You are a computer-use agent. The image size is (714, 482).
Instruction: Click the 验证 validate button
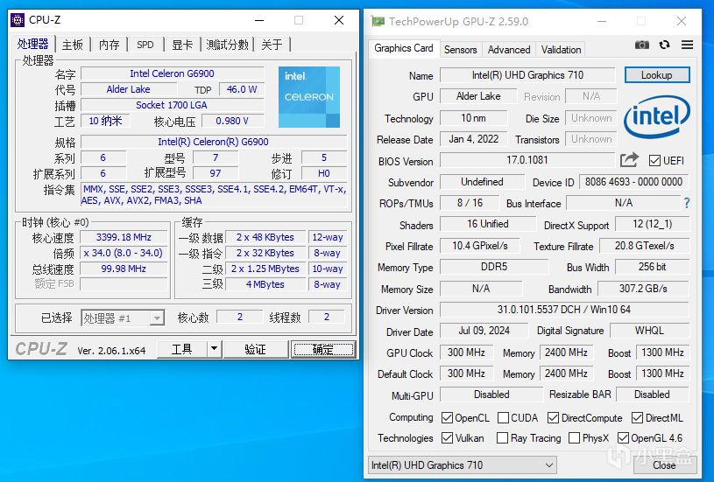coord(256,349)
